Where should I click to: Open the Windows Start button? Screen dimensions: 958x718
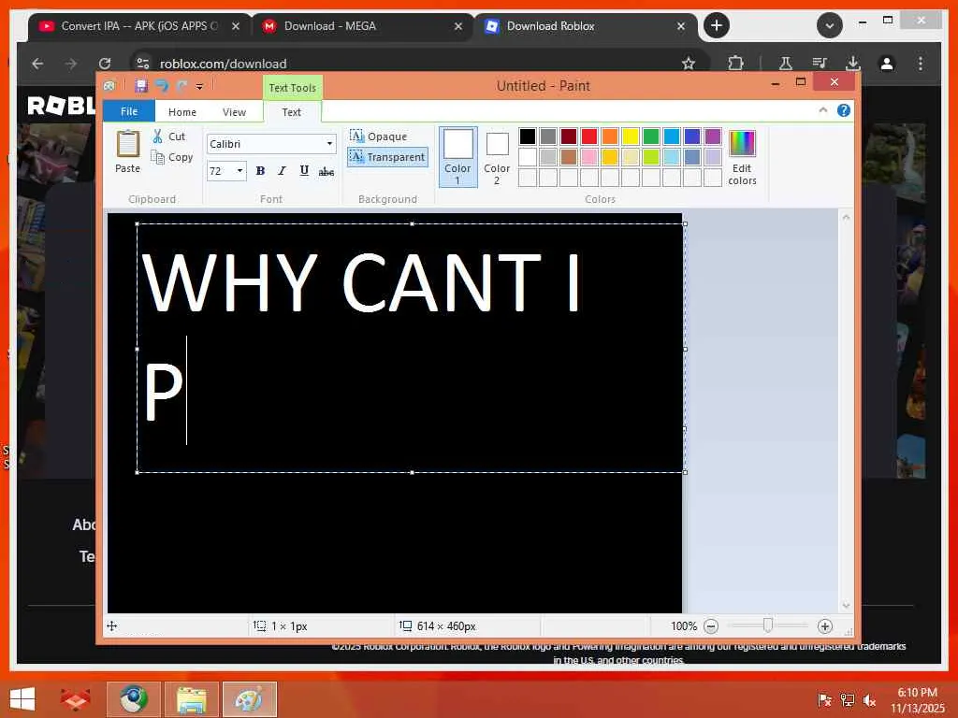(x=22, y=699)
